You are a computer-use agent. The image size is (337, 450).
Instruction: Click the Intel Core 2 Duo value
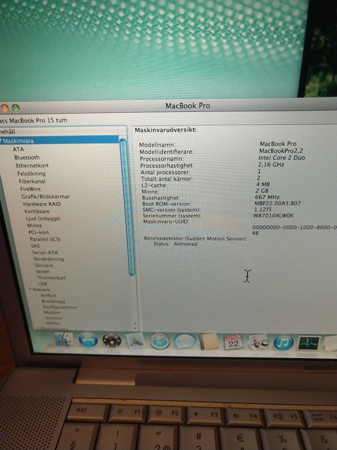[282, 157]
